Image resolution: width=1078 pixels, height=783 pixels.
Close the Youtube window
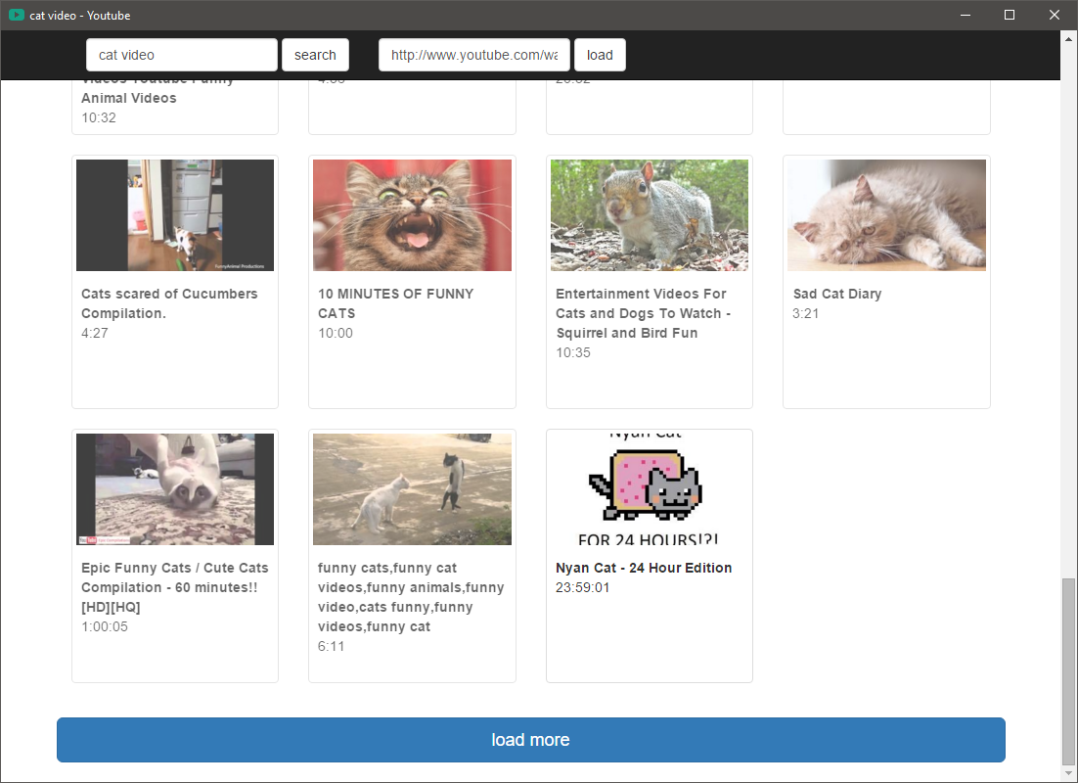pos(1054,15)
